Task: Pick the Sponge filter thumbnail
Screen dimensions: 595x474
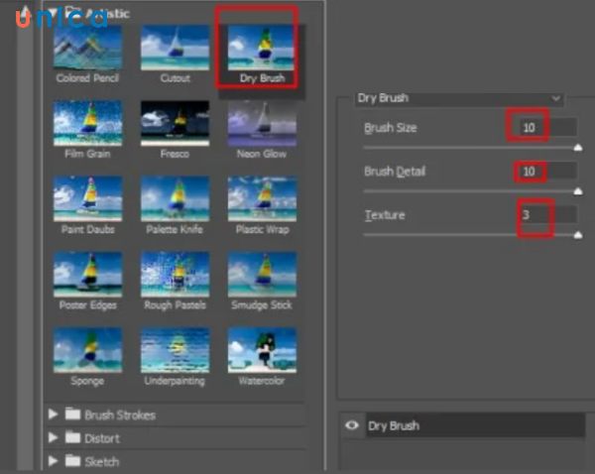Action: pos(87,350)
